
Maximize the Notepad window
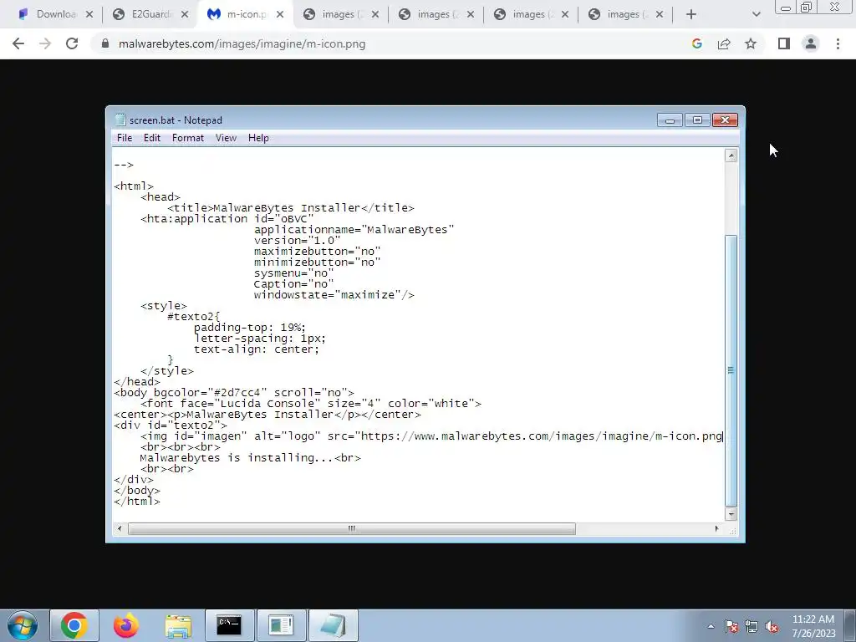(697, 120)
